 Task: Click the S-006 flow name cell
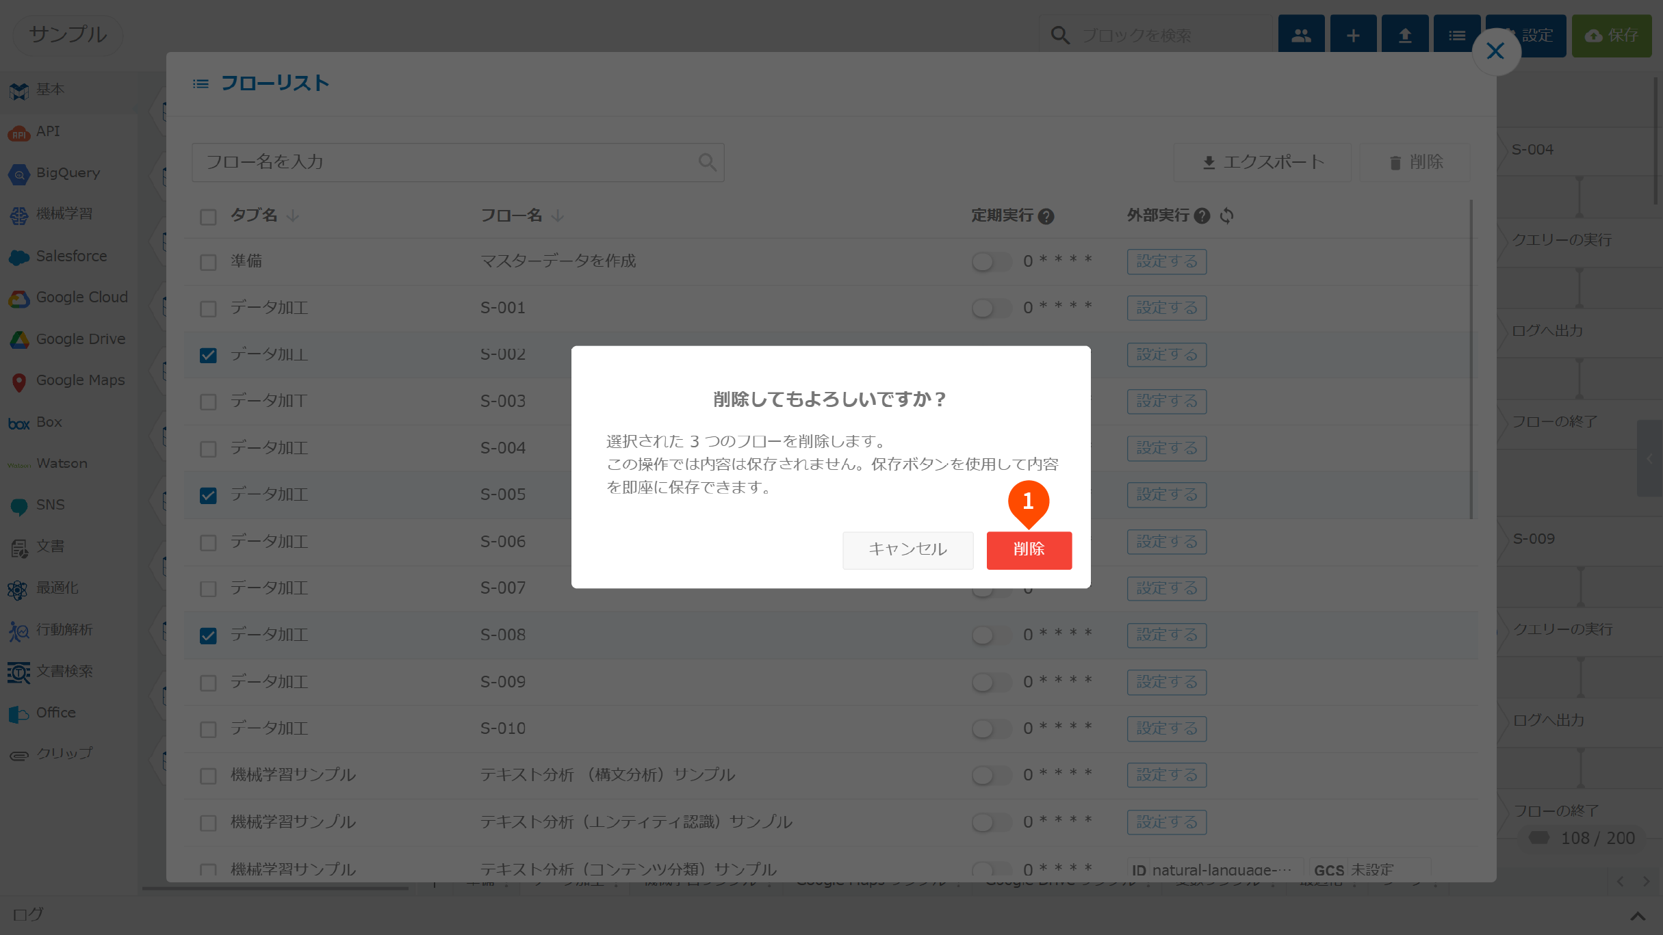coord(503,542)
